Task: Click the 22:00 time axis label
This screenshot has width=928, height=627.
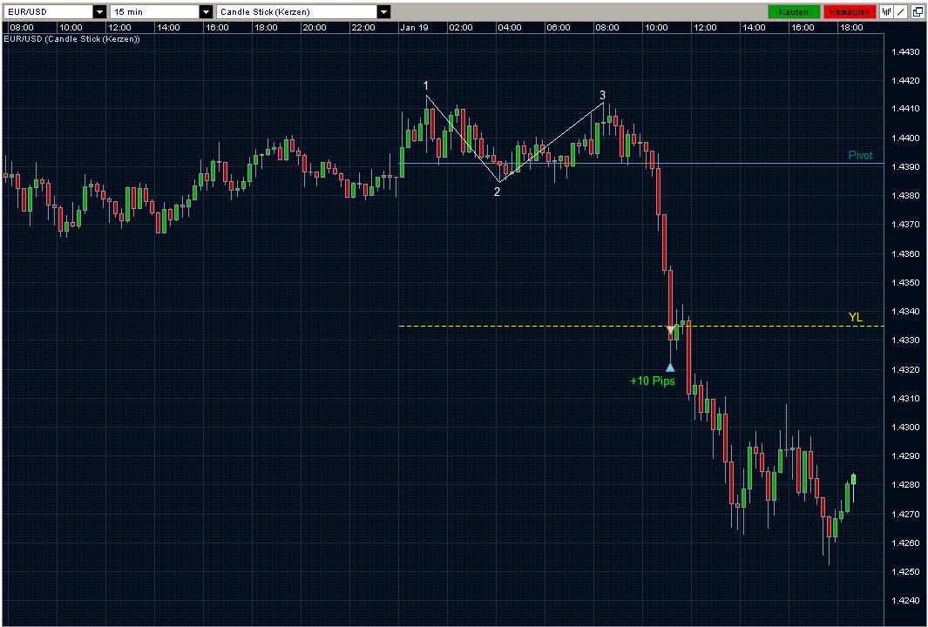Action: 362,28
